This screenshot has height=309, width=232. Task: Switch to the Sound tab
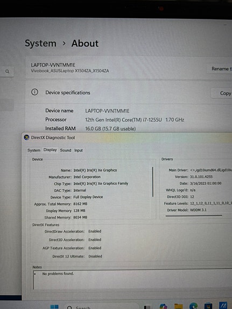pyautogui.click(x=66, y=150)
